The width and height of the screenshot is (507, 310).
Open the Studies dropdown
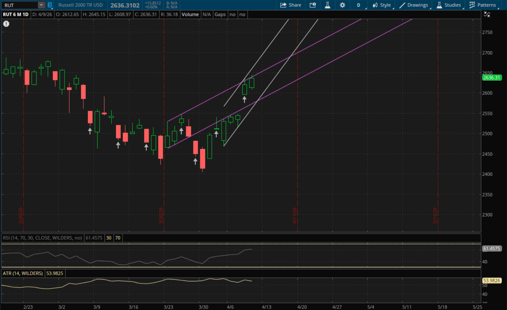coord(449,5)
